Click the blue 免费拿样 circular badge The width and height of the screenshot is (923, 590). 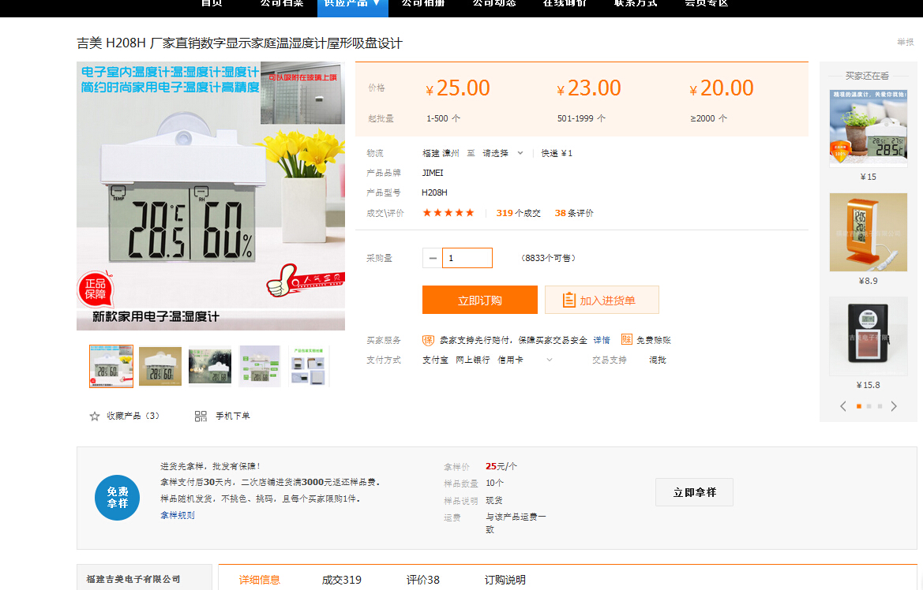coord(117,498)
